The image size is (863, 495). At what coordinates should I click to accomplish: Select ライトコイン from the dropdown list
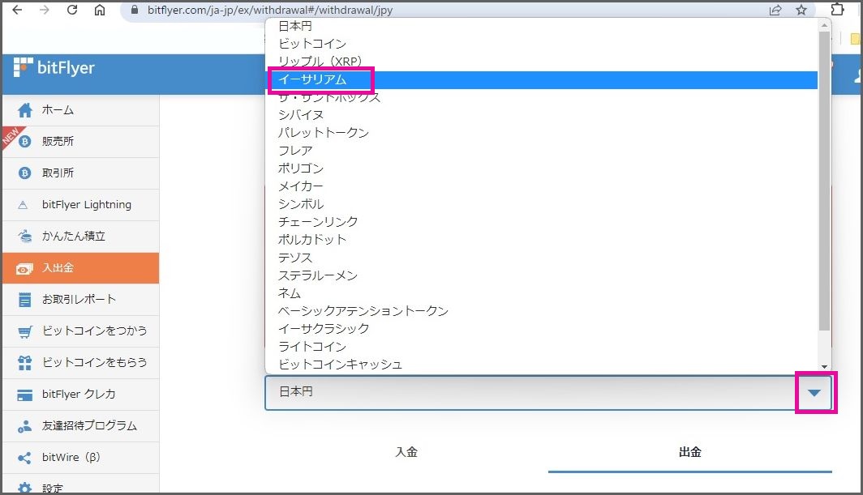pos(542,347)
